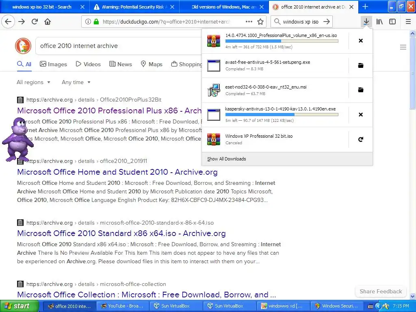
Task: Close the Potential Security Risk tab
Action: [x=172, y=7]
